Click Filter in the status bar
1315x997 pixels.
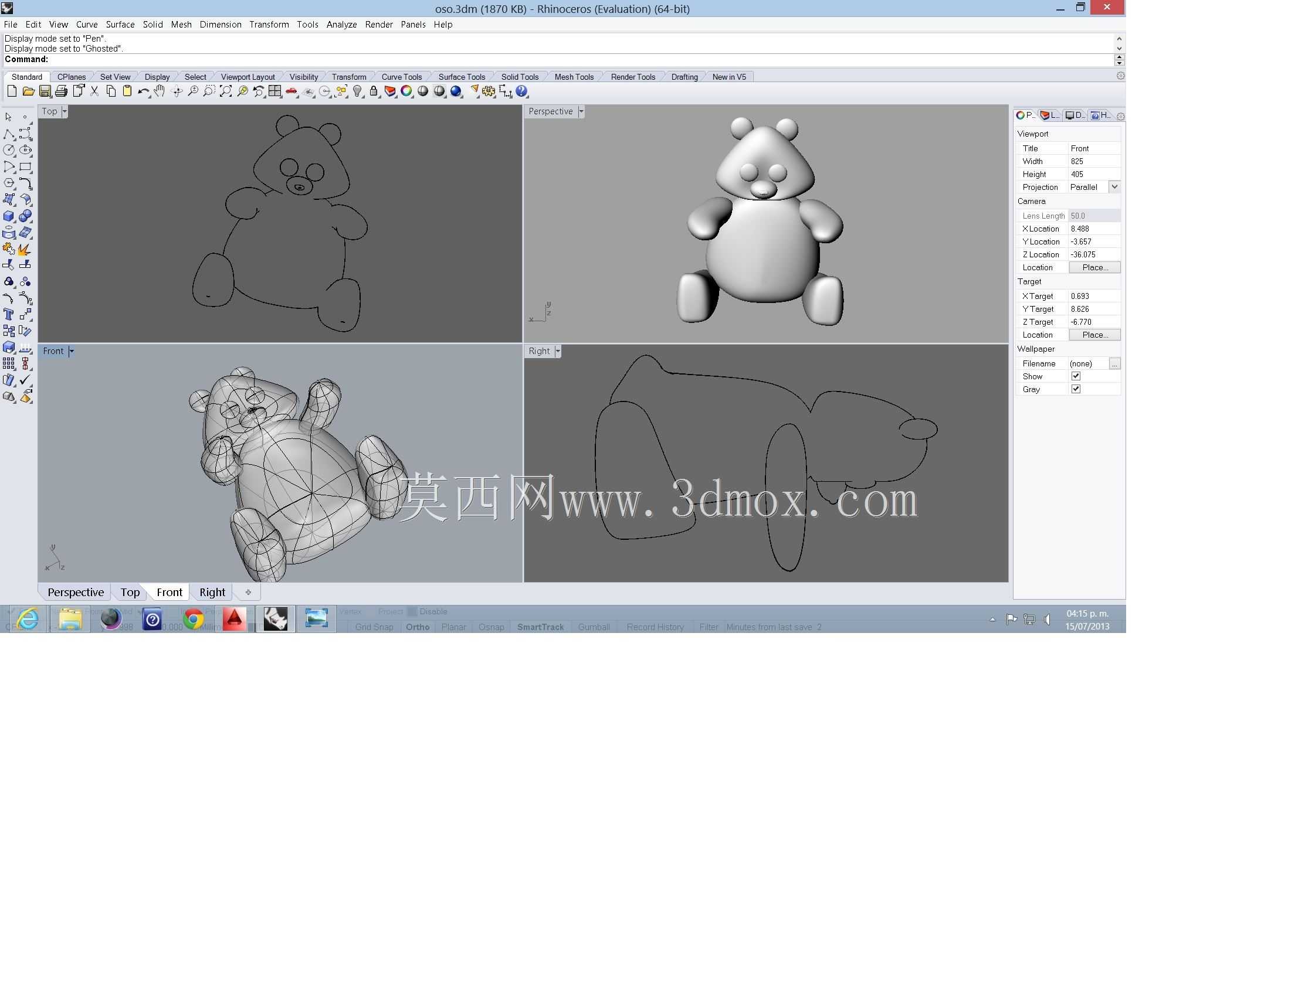click(x=709, y=627)
